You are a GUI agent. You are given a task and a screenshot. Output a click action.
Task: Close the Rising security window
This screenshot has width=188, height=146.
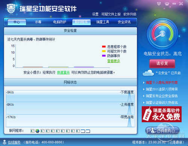point(181,4)
